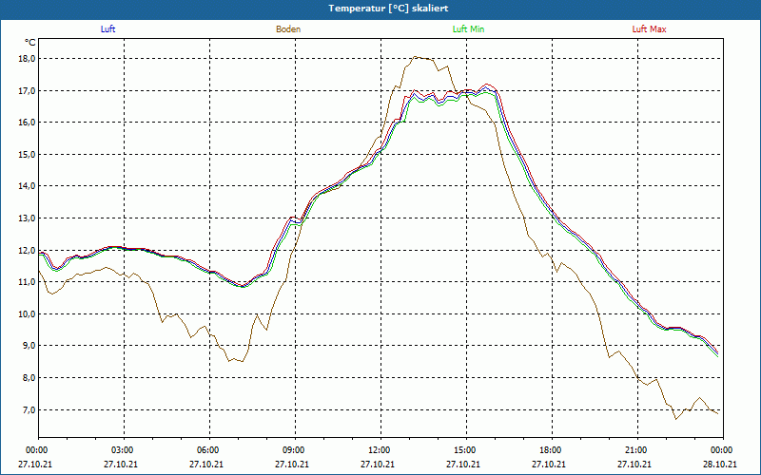Click the 17,0 y-axis label
The height and width of the screenshot is (475, 761).
point(27,90)
